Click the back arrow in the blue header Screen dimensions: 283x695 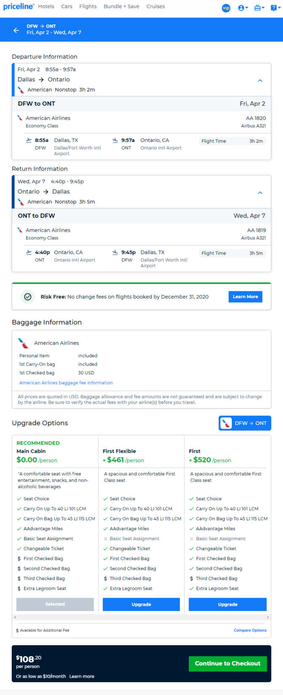click(x=16, y=30)
